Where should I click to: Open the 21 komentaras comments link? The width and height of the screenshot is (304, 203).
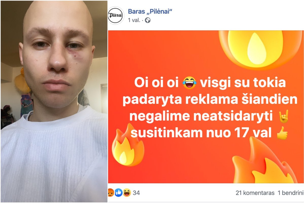[x=255, y=193]
